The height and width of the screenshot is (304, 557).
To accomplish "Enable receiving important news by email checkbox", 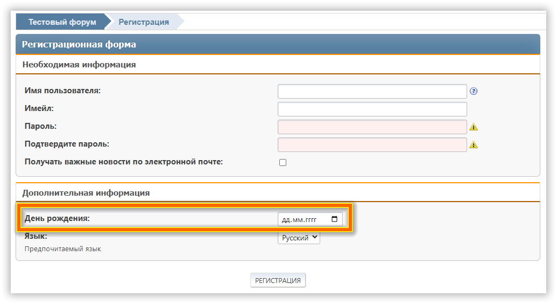I will point(283,162).
